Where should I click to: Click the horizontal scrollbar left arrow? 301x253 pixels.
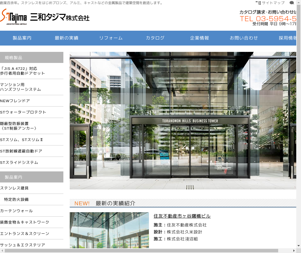coord(2,250)
